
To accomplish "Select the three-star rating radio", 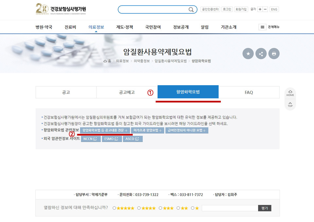I will pyautogui.click(x=160, y=208).
